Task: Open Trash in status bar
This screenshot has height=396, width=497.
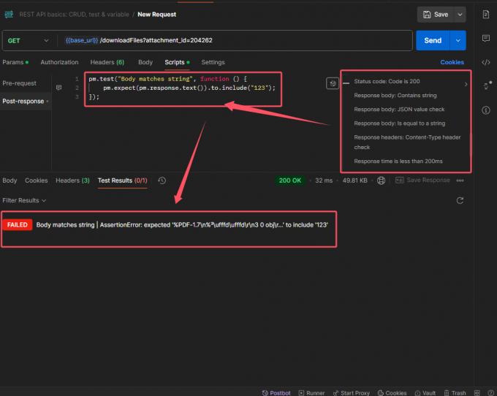Action: coord(455,393)
